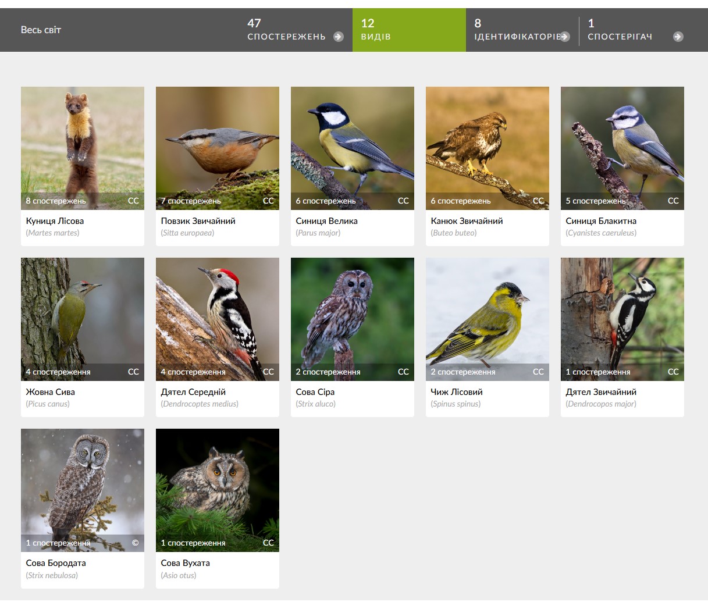Screen dimensions: 708x609
Task: Click CC license icon on Канюк Звичайний photo
Action: (538, 201)
